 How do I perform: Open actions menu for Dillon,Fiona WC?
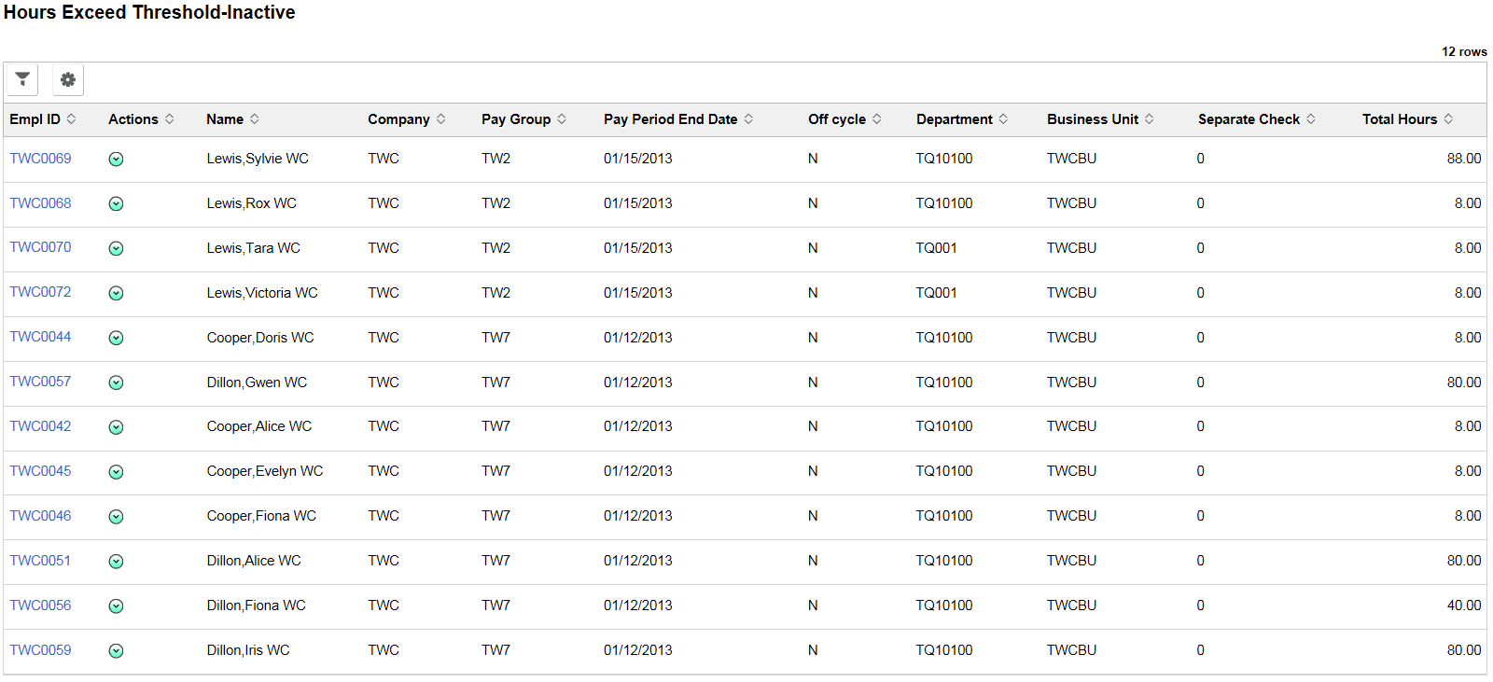[x=116, y=606]
